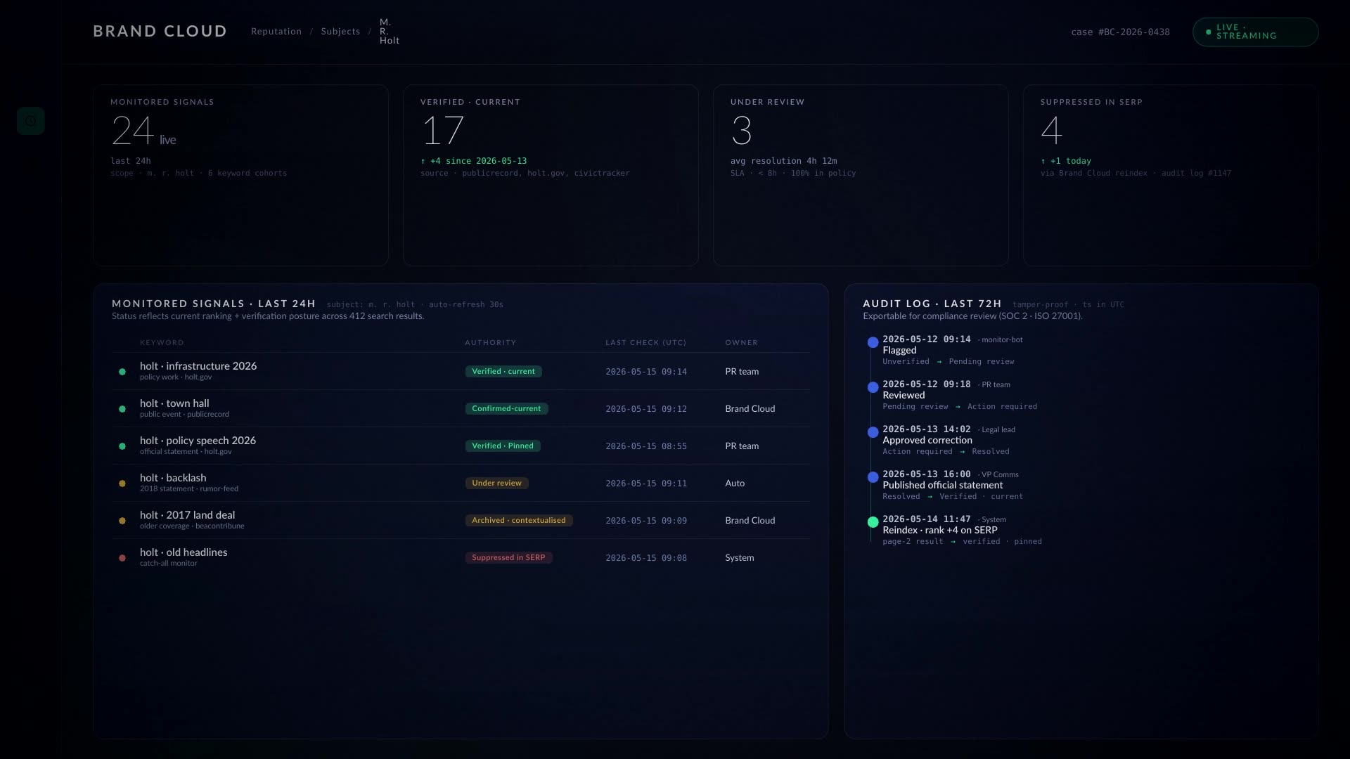Click the M. R. Holt breadcrumb

click(390, 32)
